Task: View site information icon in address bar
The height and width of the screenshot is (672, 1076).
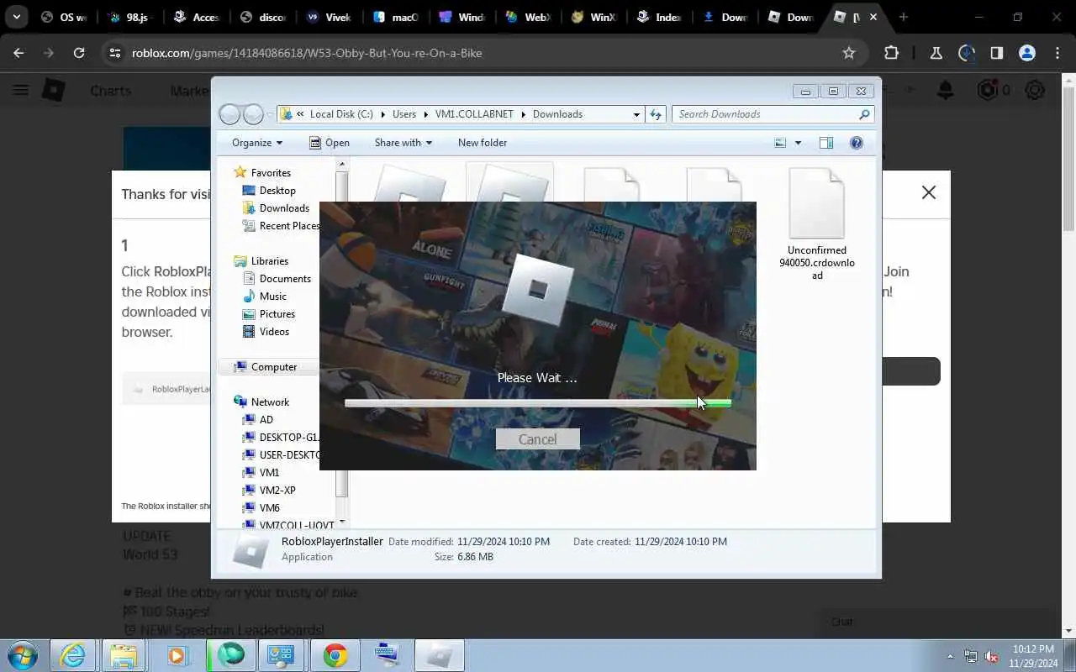Action: 115,53
